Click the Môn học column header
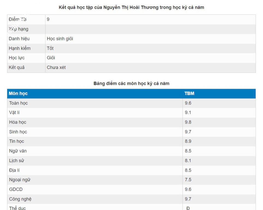Screen dimensions: 263x210 [95, 94]
